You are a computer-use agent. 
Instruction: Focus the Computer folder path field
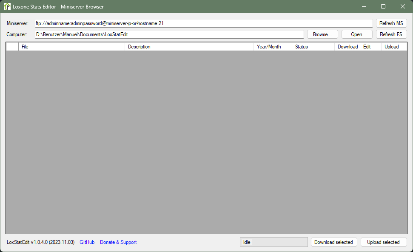tap(169, 34)
